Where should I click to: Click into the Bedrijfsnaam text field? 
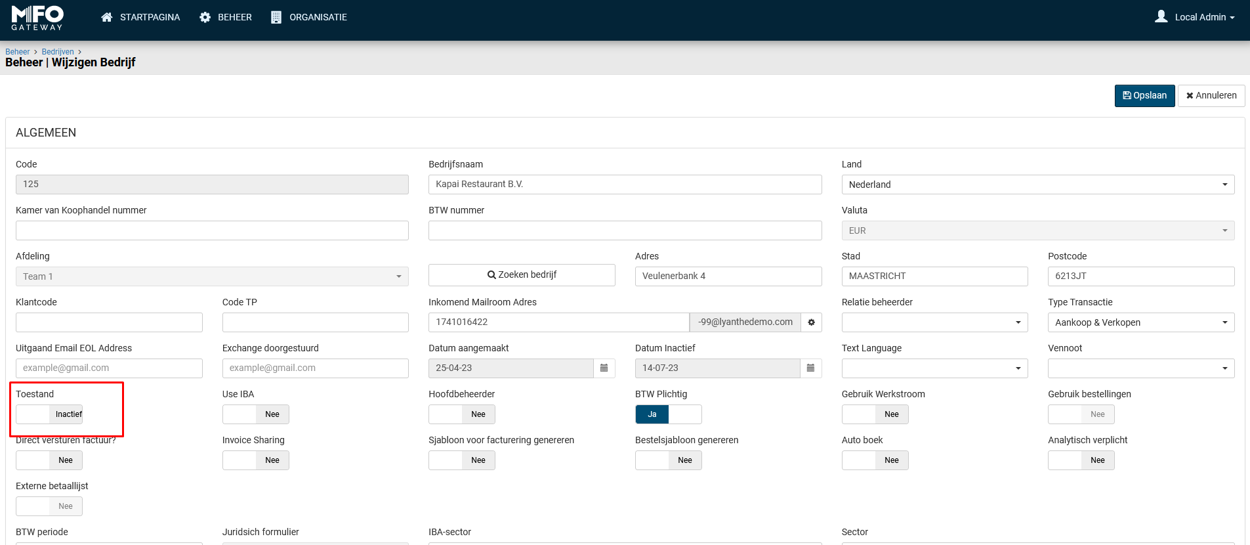[625, 185]
